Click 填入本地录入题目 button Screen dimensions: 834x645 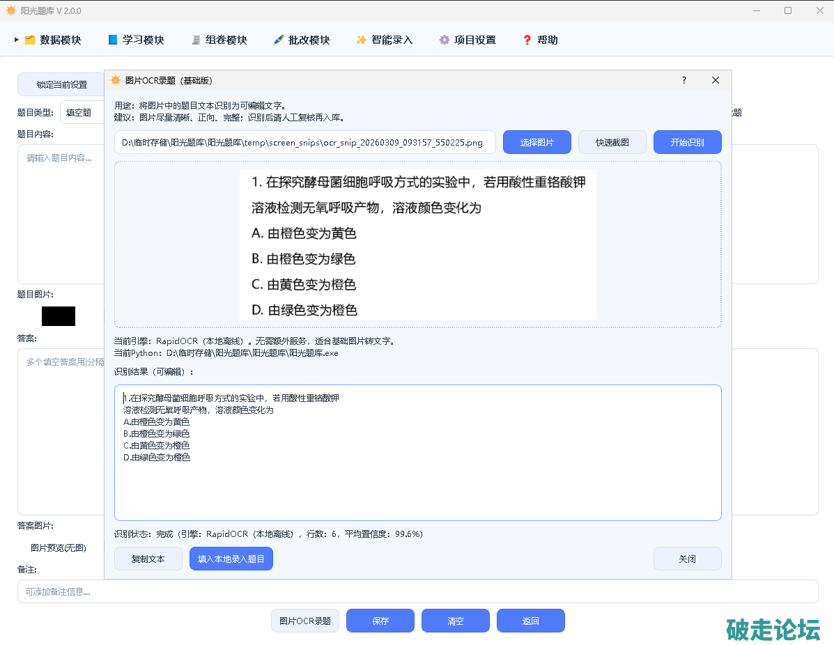[231, 559]
